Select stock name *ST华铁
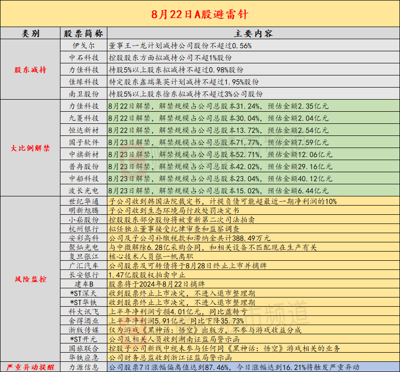This screenshot has height=372, width=400. point(84,302)
